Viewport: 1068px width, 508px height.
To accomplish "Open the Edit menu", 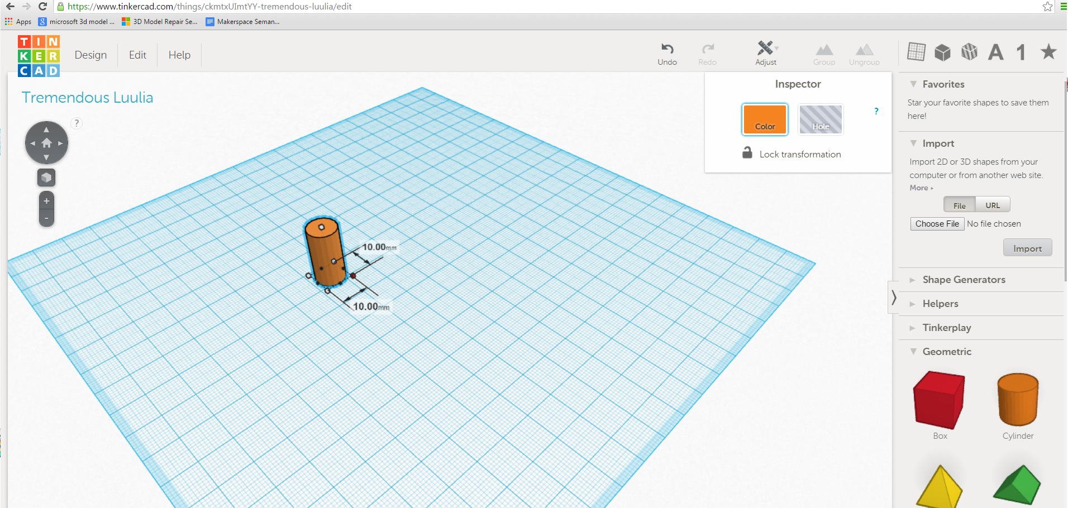I will [137, 55].
